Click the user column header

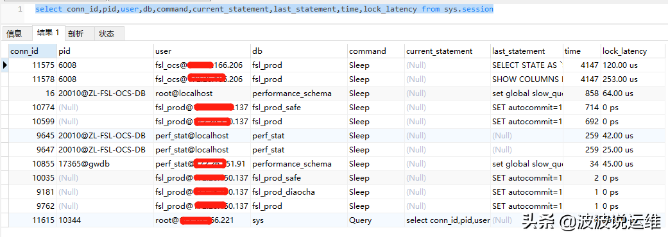[x=202, y=51]
